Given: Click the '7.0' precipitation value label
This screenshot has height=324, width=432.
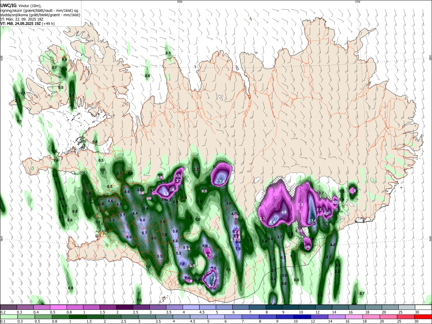Looking at the screenshot, I should click(x=222, y=182).
